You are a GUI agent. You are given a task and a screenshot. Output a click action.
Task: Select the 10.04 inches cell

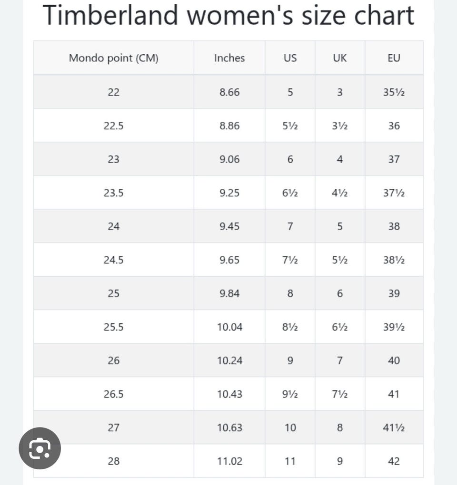click(229, 327)
